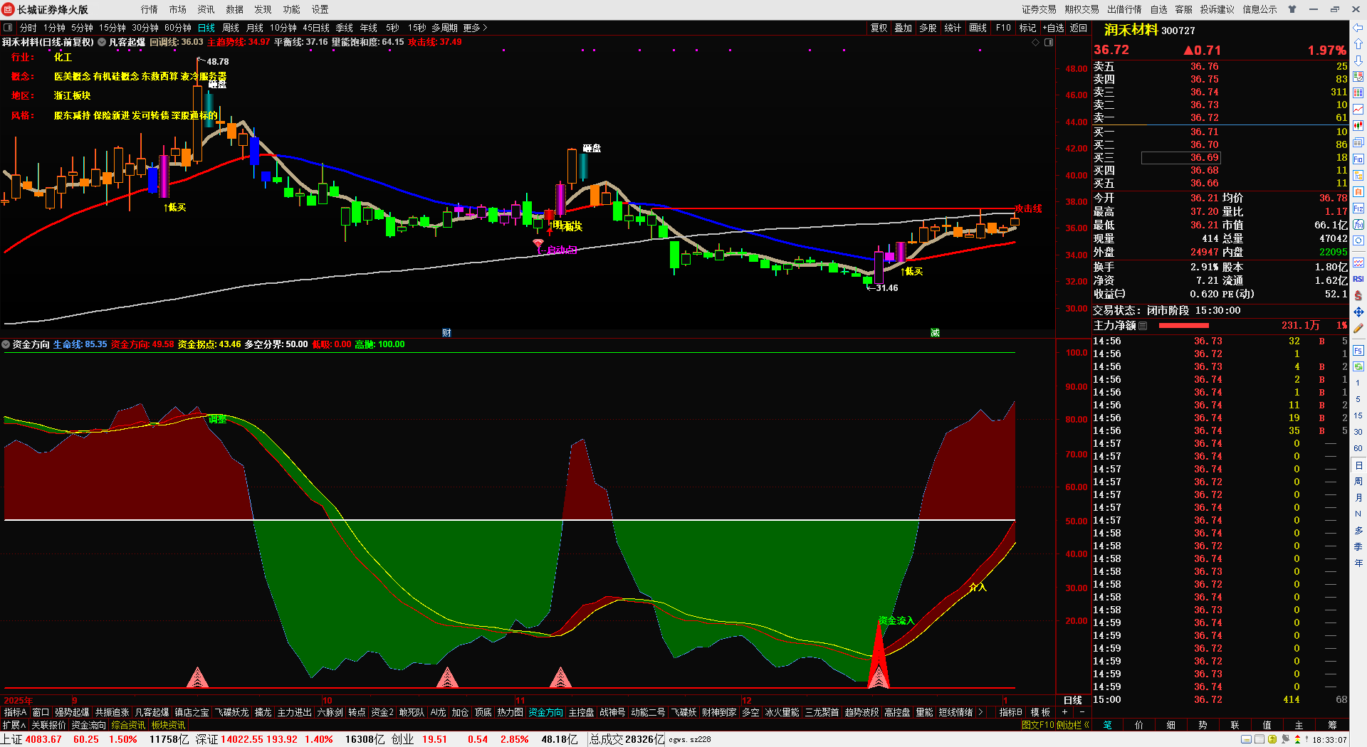1367x747 pixels.
Task: Click the red 主力净额 bar
Action: click(x=1183, y=326)
